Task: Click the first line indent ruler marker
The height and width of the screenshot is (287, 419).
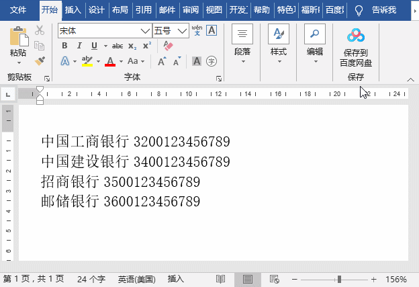Action: tap(40, 89)
